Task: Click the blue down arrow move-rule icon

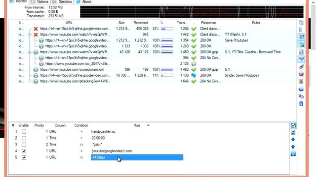Action: [x=293, y=140]
